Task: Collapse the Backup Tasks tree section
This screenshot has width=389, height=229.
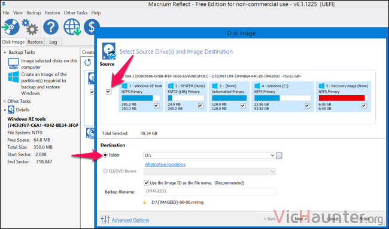Action: [4, 52]
